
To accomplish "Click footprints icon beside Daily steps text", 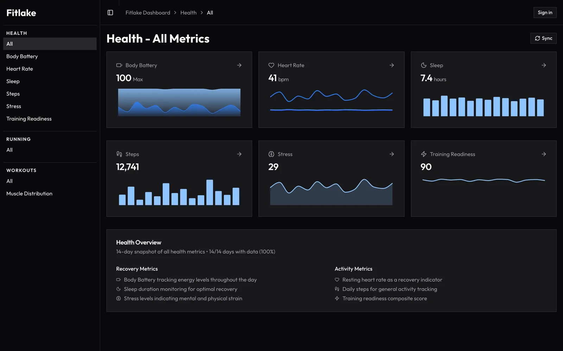I will pos(337,289).
